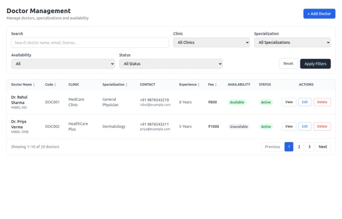Click the 5 Years experience cell

(185, 127)
